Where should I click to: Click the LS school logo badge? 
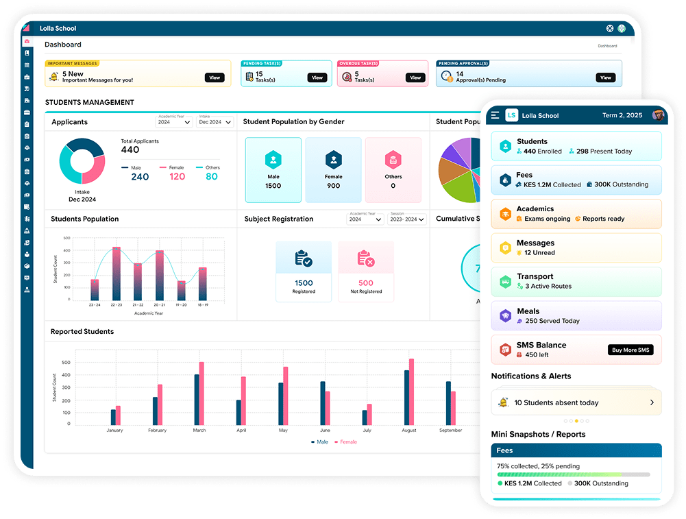pyautogui.click(x=512, y=115)
